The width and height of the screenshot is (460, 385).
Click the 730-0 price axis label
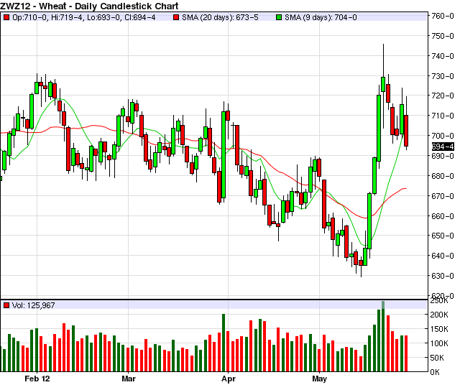443,76
